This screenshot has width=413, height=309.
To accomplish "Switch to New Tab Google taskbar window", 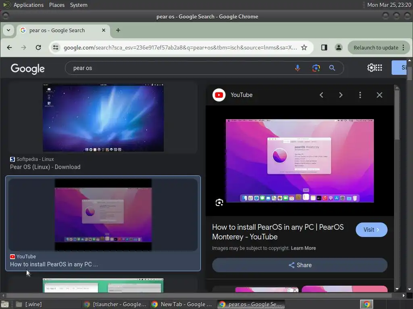I will 182,305.
